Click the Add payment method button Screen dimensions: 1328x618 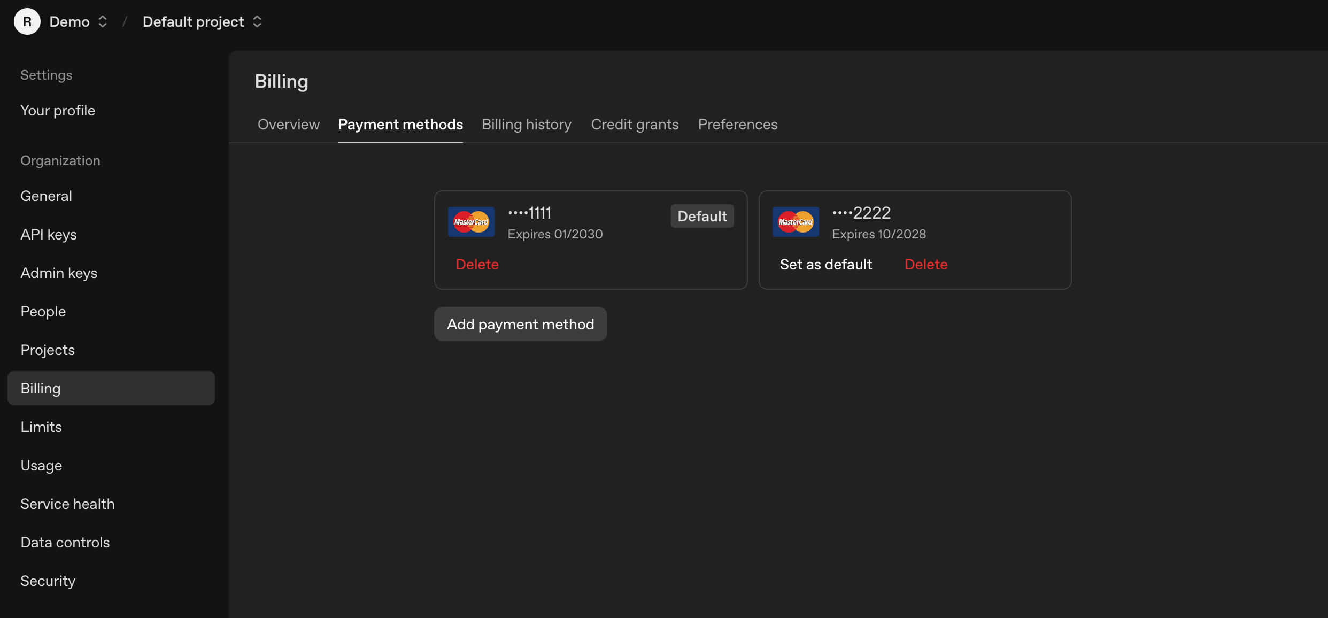tap(520, 324)
